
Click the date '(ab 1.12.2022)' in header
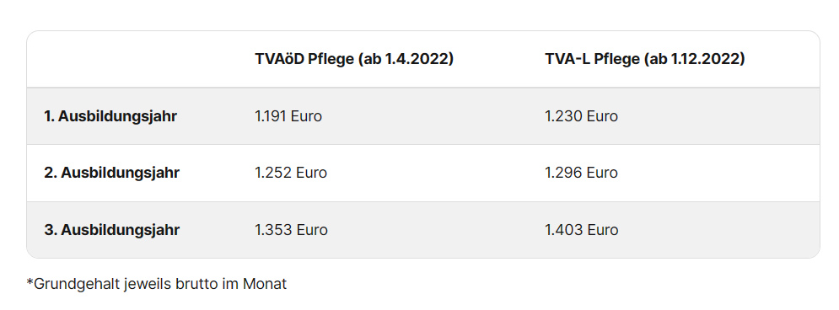tap(695, 59)
